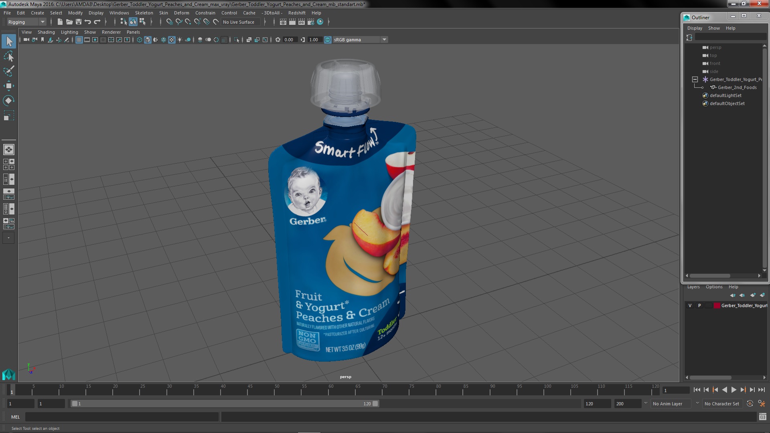Expand the status line collapser before No Live Surface
This screenshot has width=770, height=433.
(160, 22)
